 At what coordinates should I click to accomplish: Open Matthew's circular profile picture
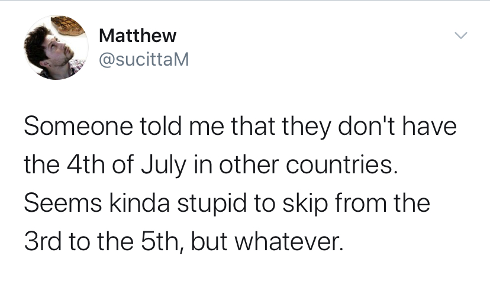coord(56,47)
